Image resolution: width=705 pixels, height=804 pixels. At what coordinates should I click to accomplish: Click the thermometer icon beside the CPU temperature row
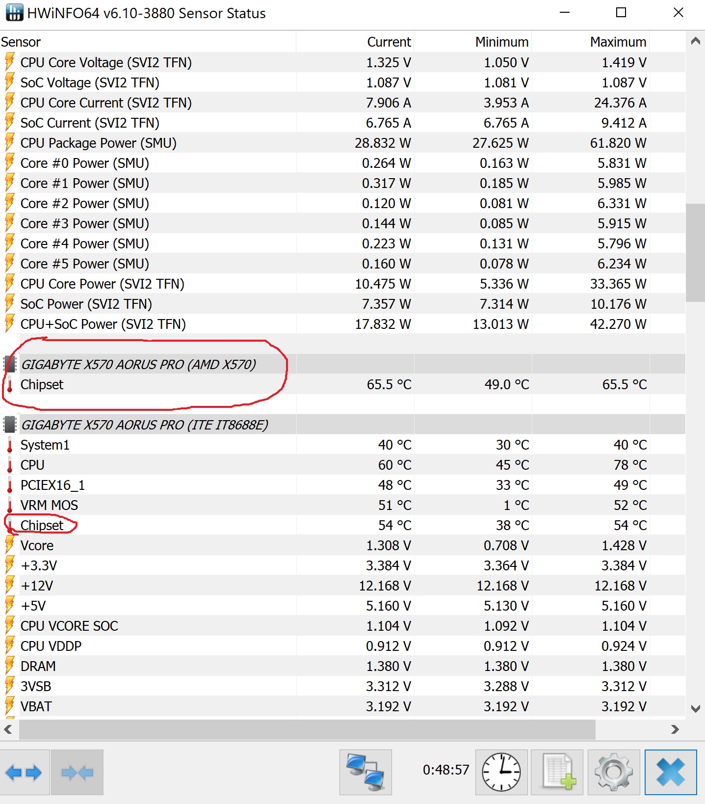[9, 465]
